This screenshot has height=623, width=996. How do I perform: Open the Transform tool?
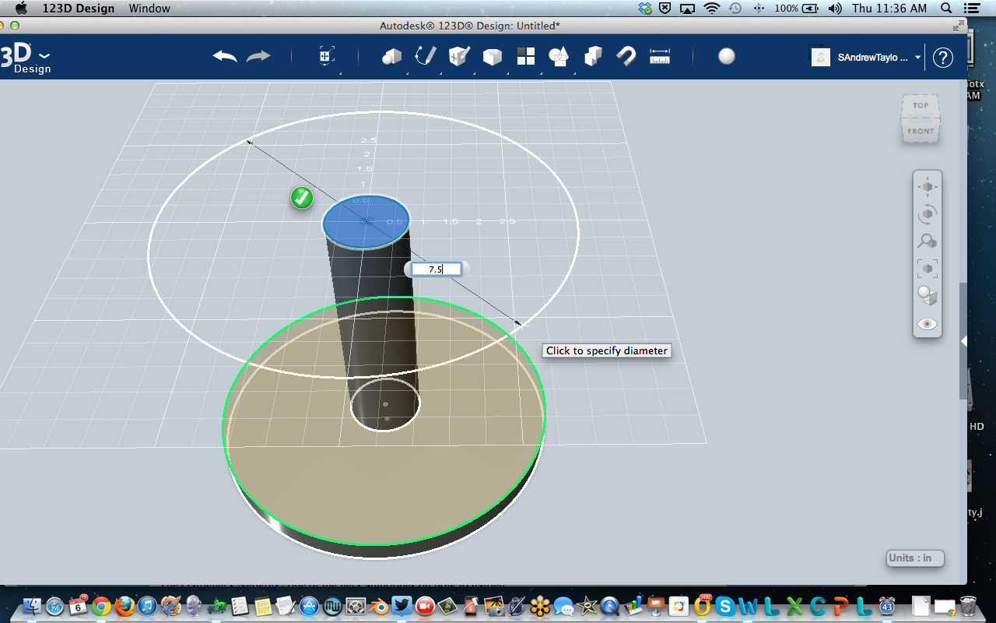click(x=326, y=56)
